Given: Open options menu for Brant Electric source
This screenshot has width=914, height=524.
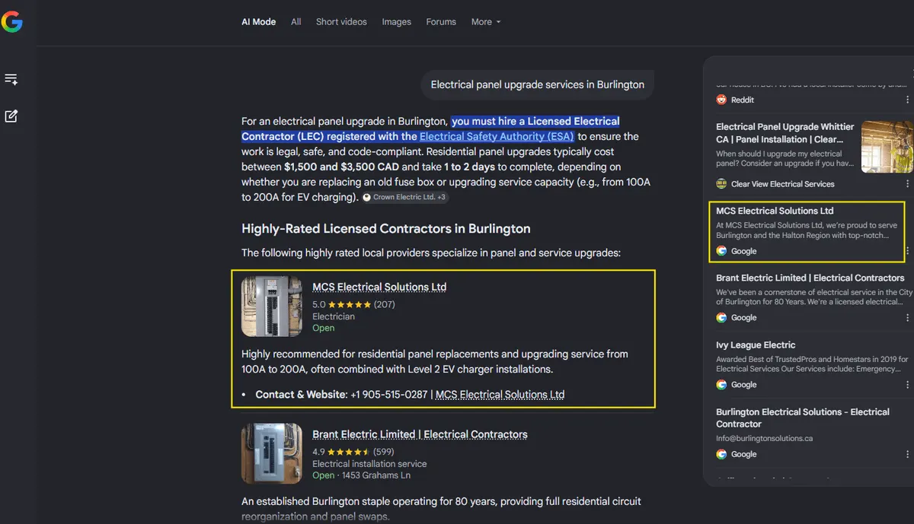Looking at the screenshot, I should pyautogui.click(x=907, y=318).
